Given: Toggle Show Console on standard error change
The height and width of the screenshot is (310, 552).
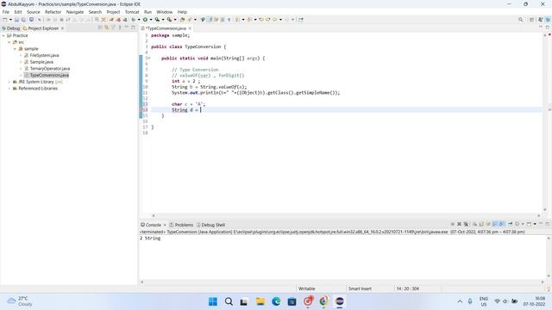Looking at the screenshot, I should point(502,224).
